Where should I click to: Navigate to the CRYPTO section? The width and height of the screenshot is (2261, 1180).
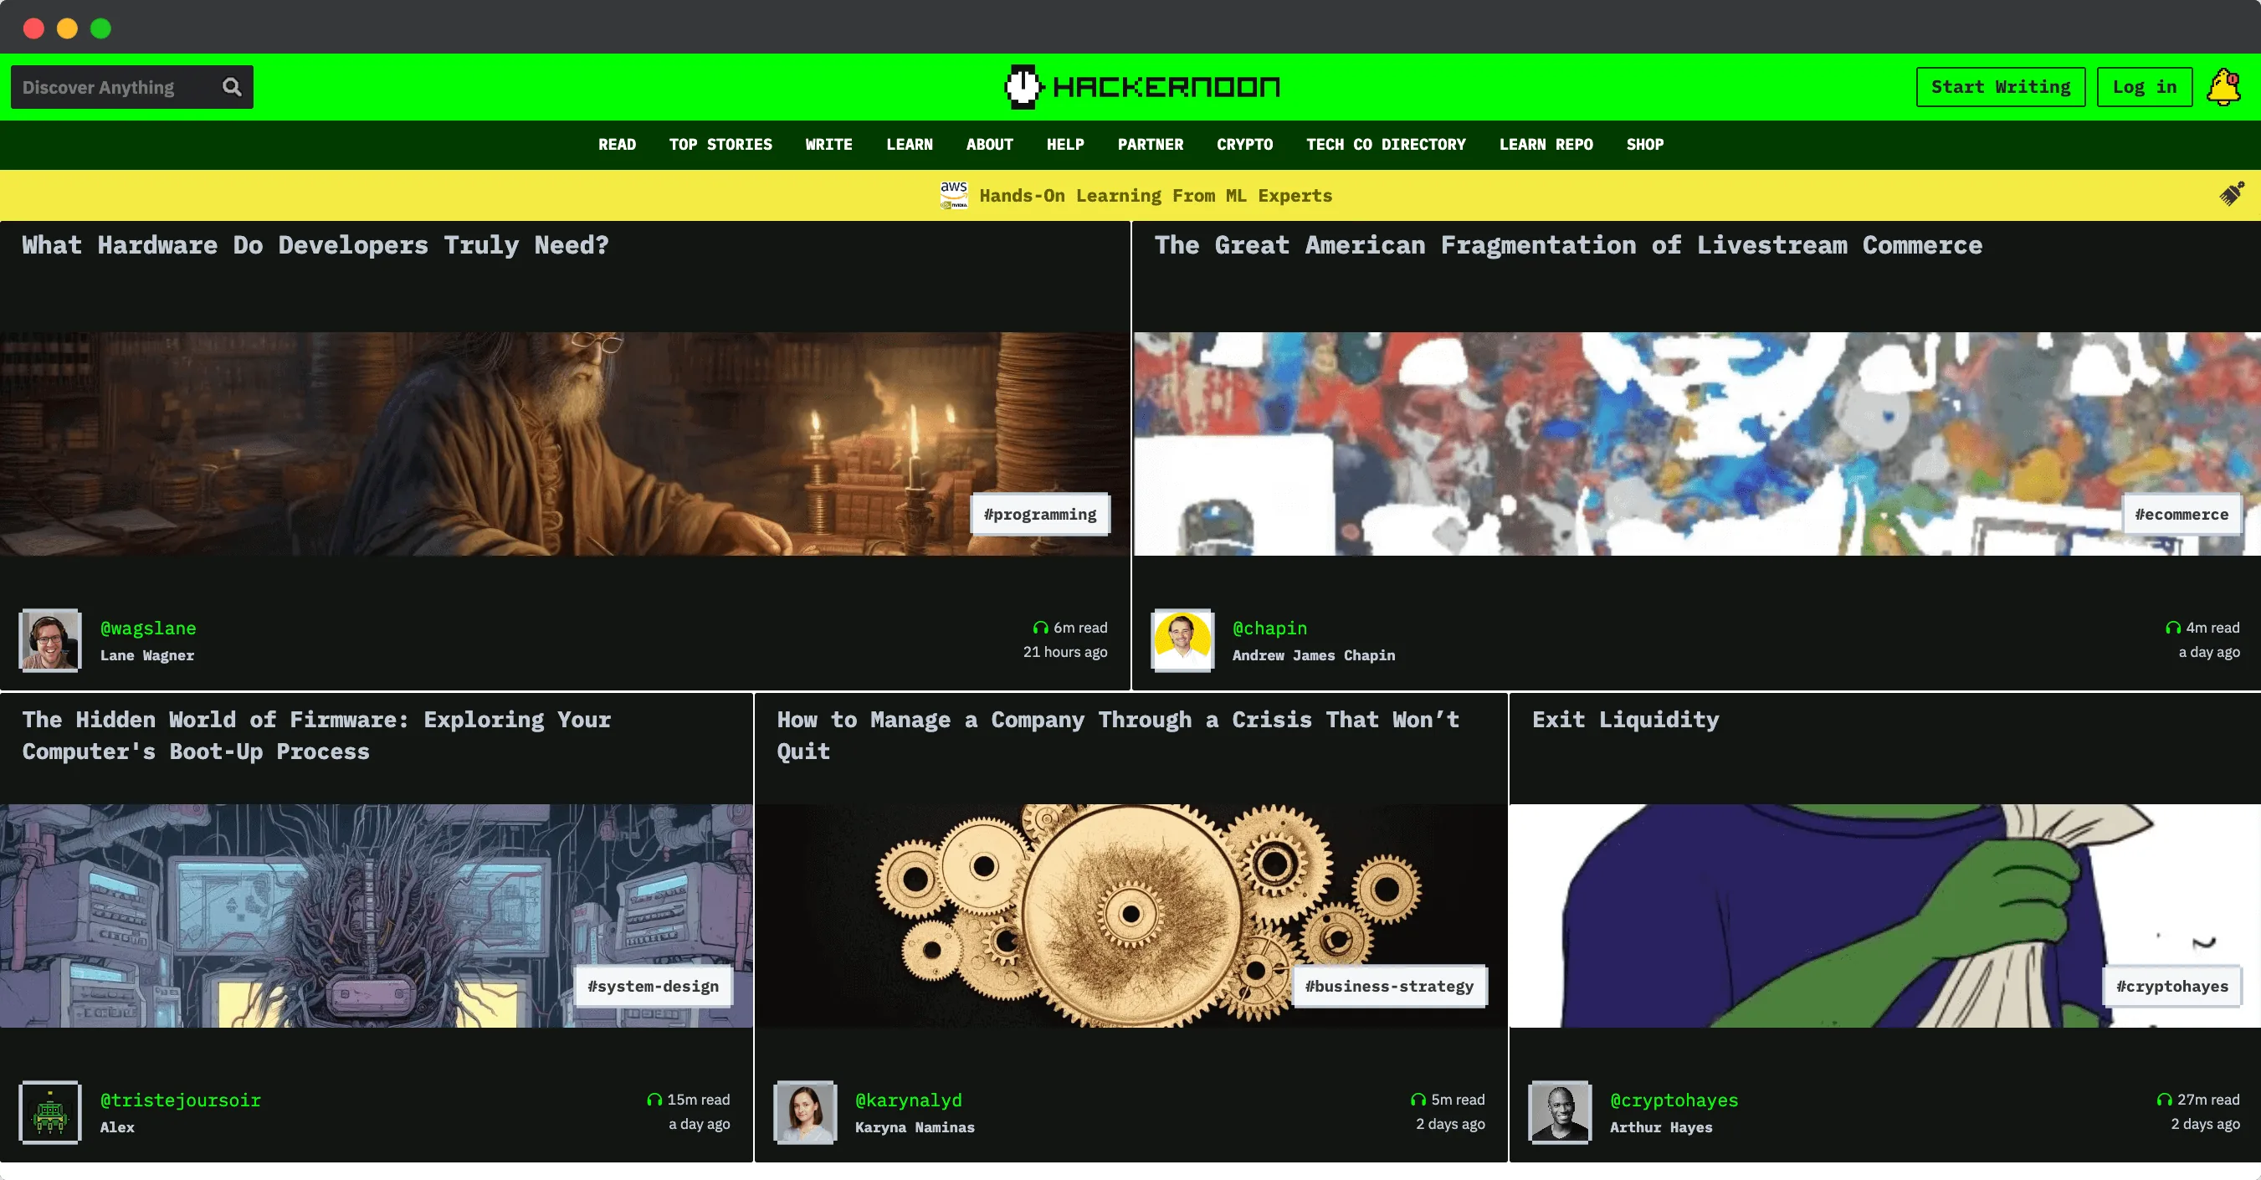tap(1244, 145)
